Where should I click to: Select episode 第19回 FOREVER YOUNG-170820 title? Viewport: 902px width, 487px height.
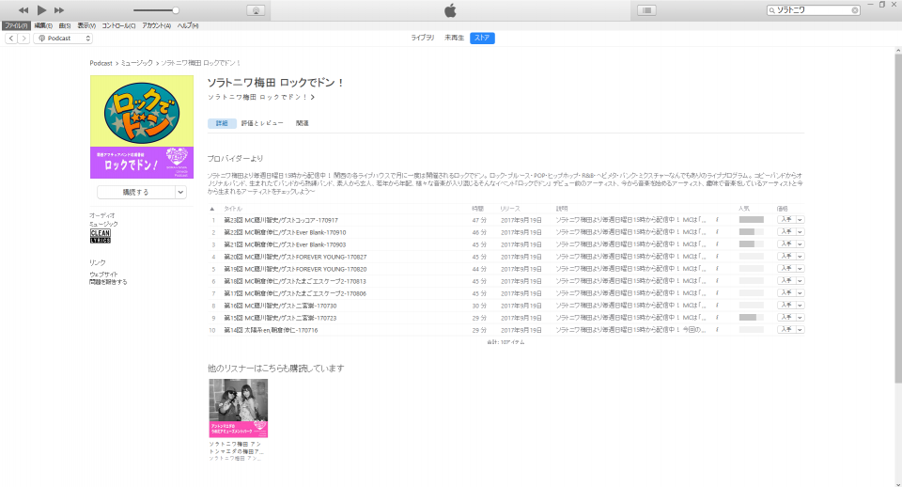(x=295, y=269)
